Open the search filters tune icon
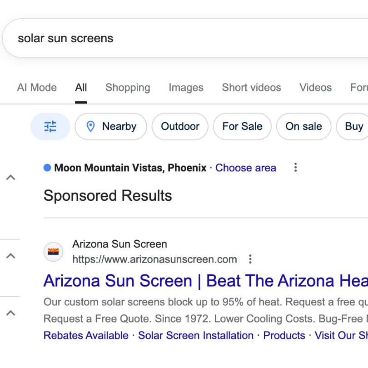Image resolution: width=368 pixels, height=368 pixels. click(x=50, y=126)
